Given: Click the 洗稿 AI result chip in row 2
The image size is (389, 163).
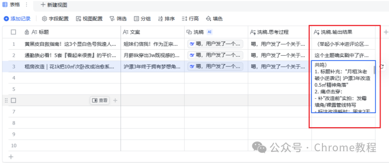Looking at the screenshot, I should coord(215,55).
